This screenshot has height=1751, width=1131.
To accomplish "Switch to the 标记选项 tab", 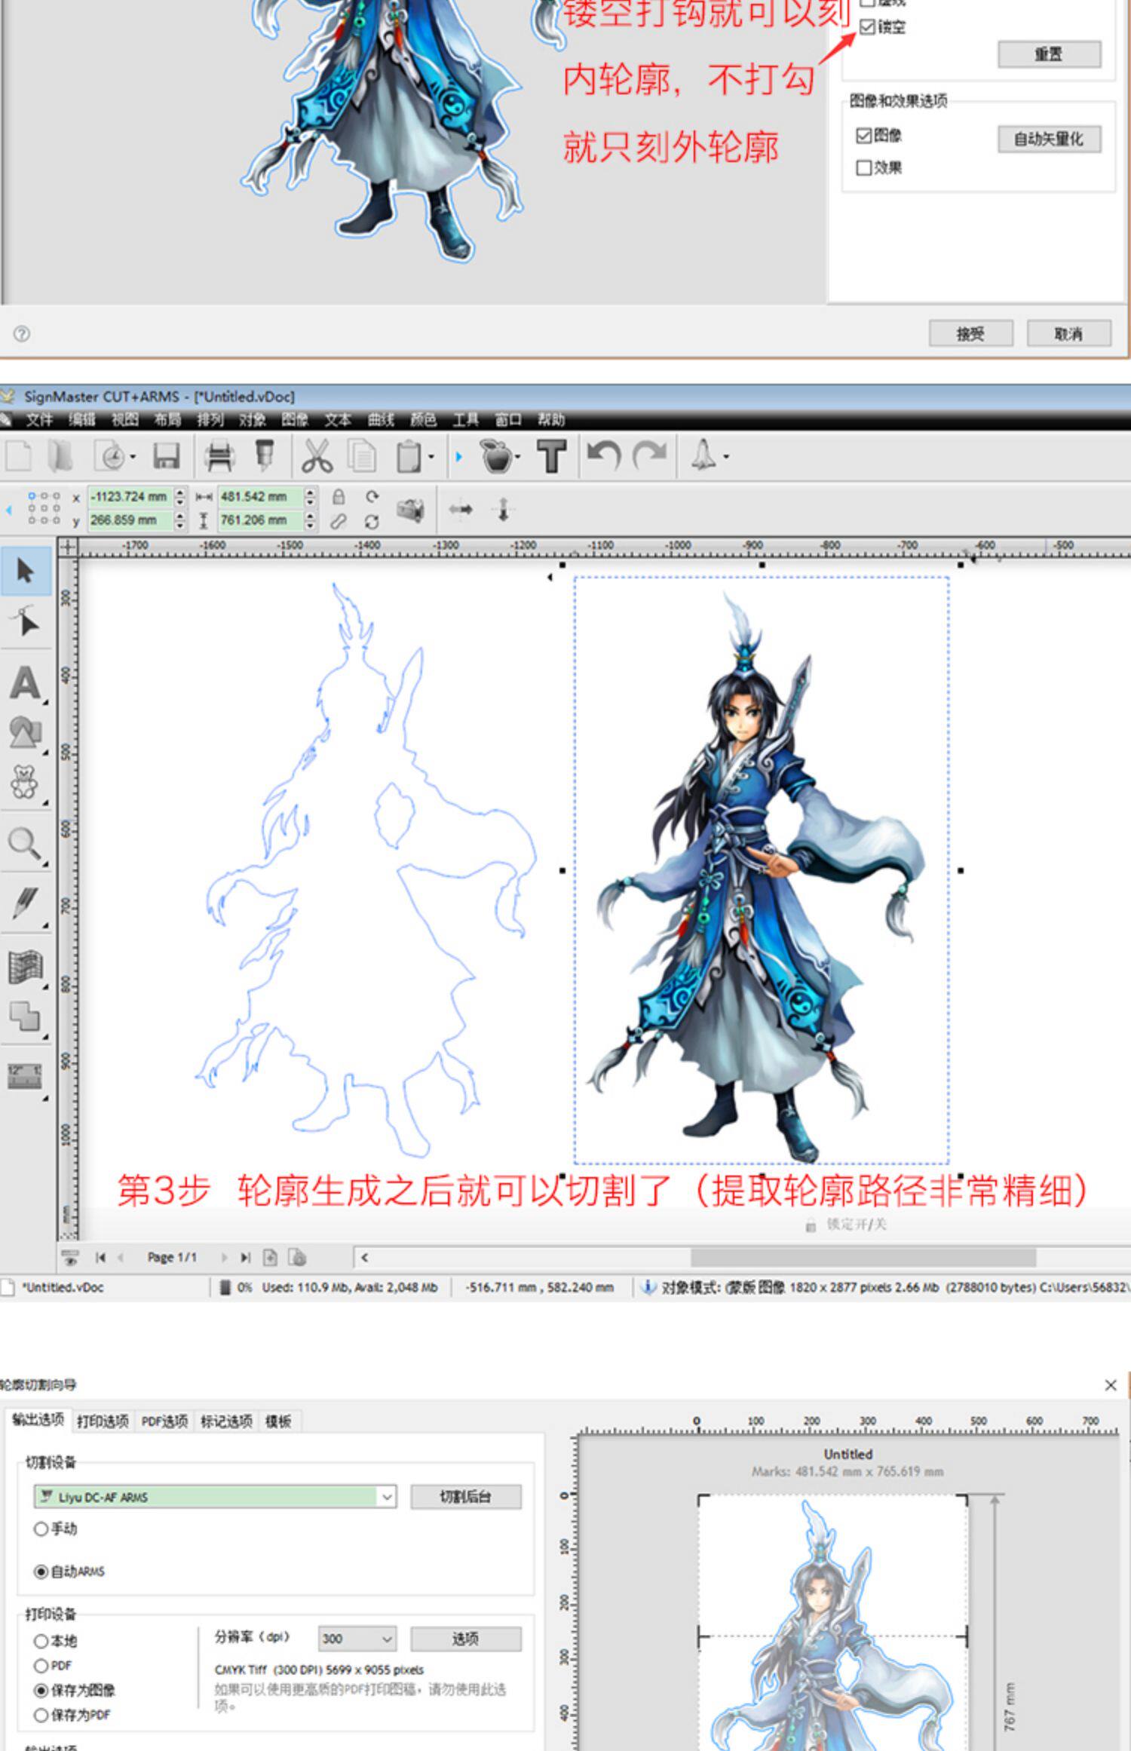I will (x=226, y=1421).
